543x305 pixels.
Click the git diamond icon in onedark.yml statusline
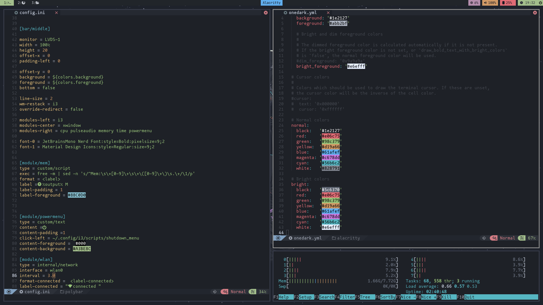pyautogui.click(x=484, y=238)
